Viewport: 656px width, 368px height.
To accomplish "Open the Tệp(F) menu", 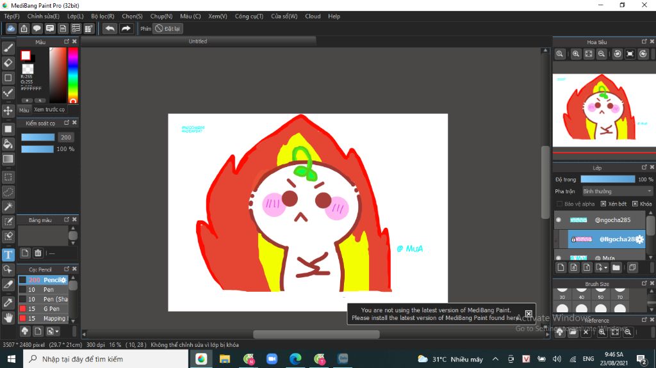I will click(x=12, y=16).
